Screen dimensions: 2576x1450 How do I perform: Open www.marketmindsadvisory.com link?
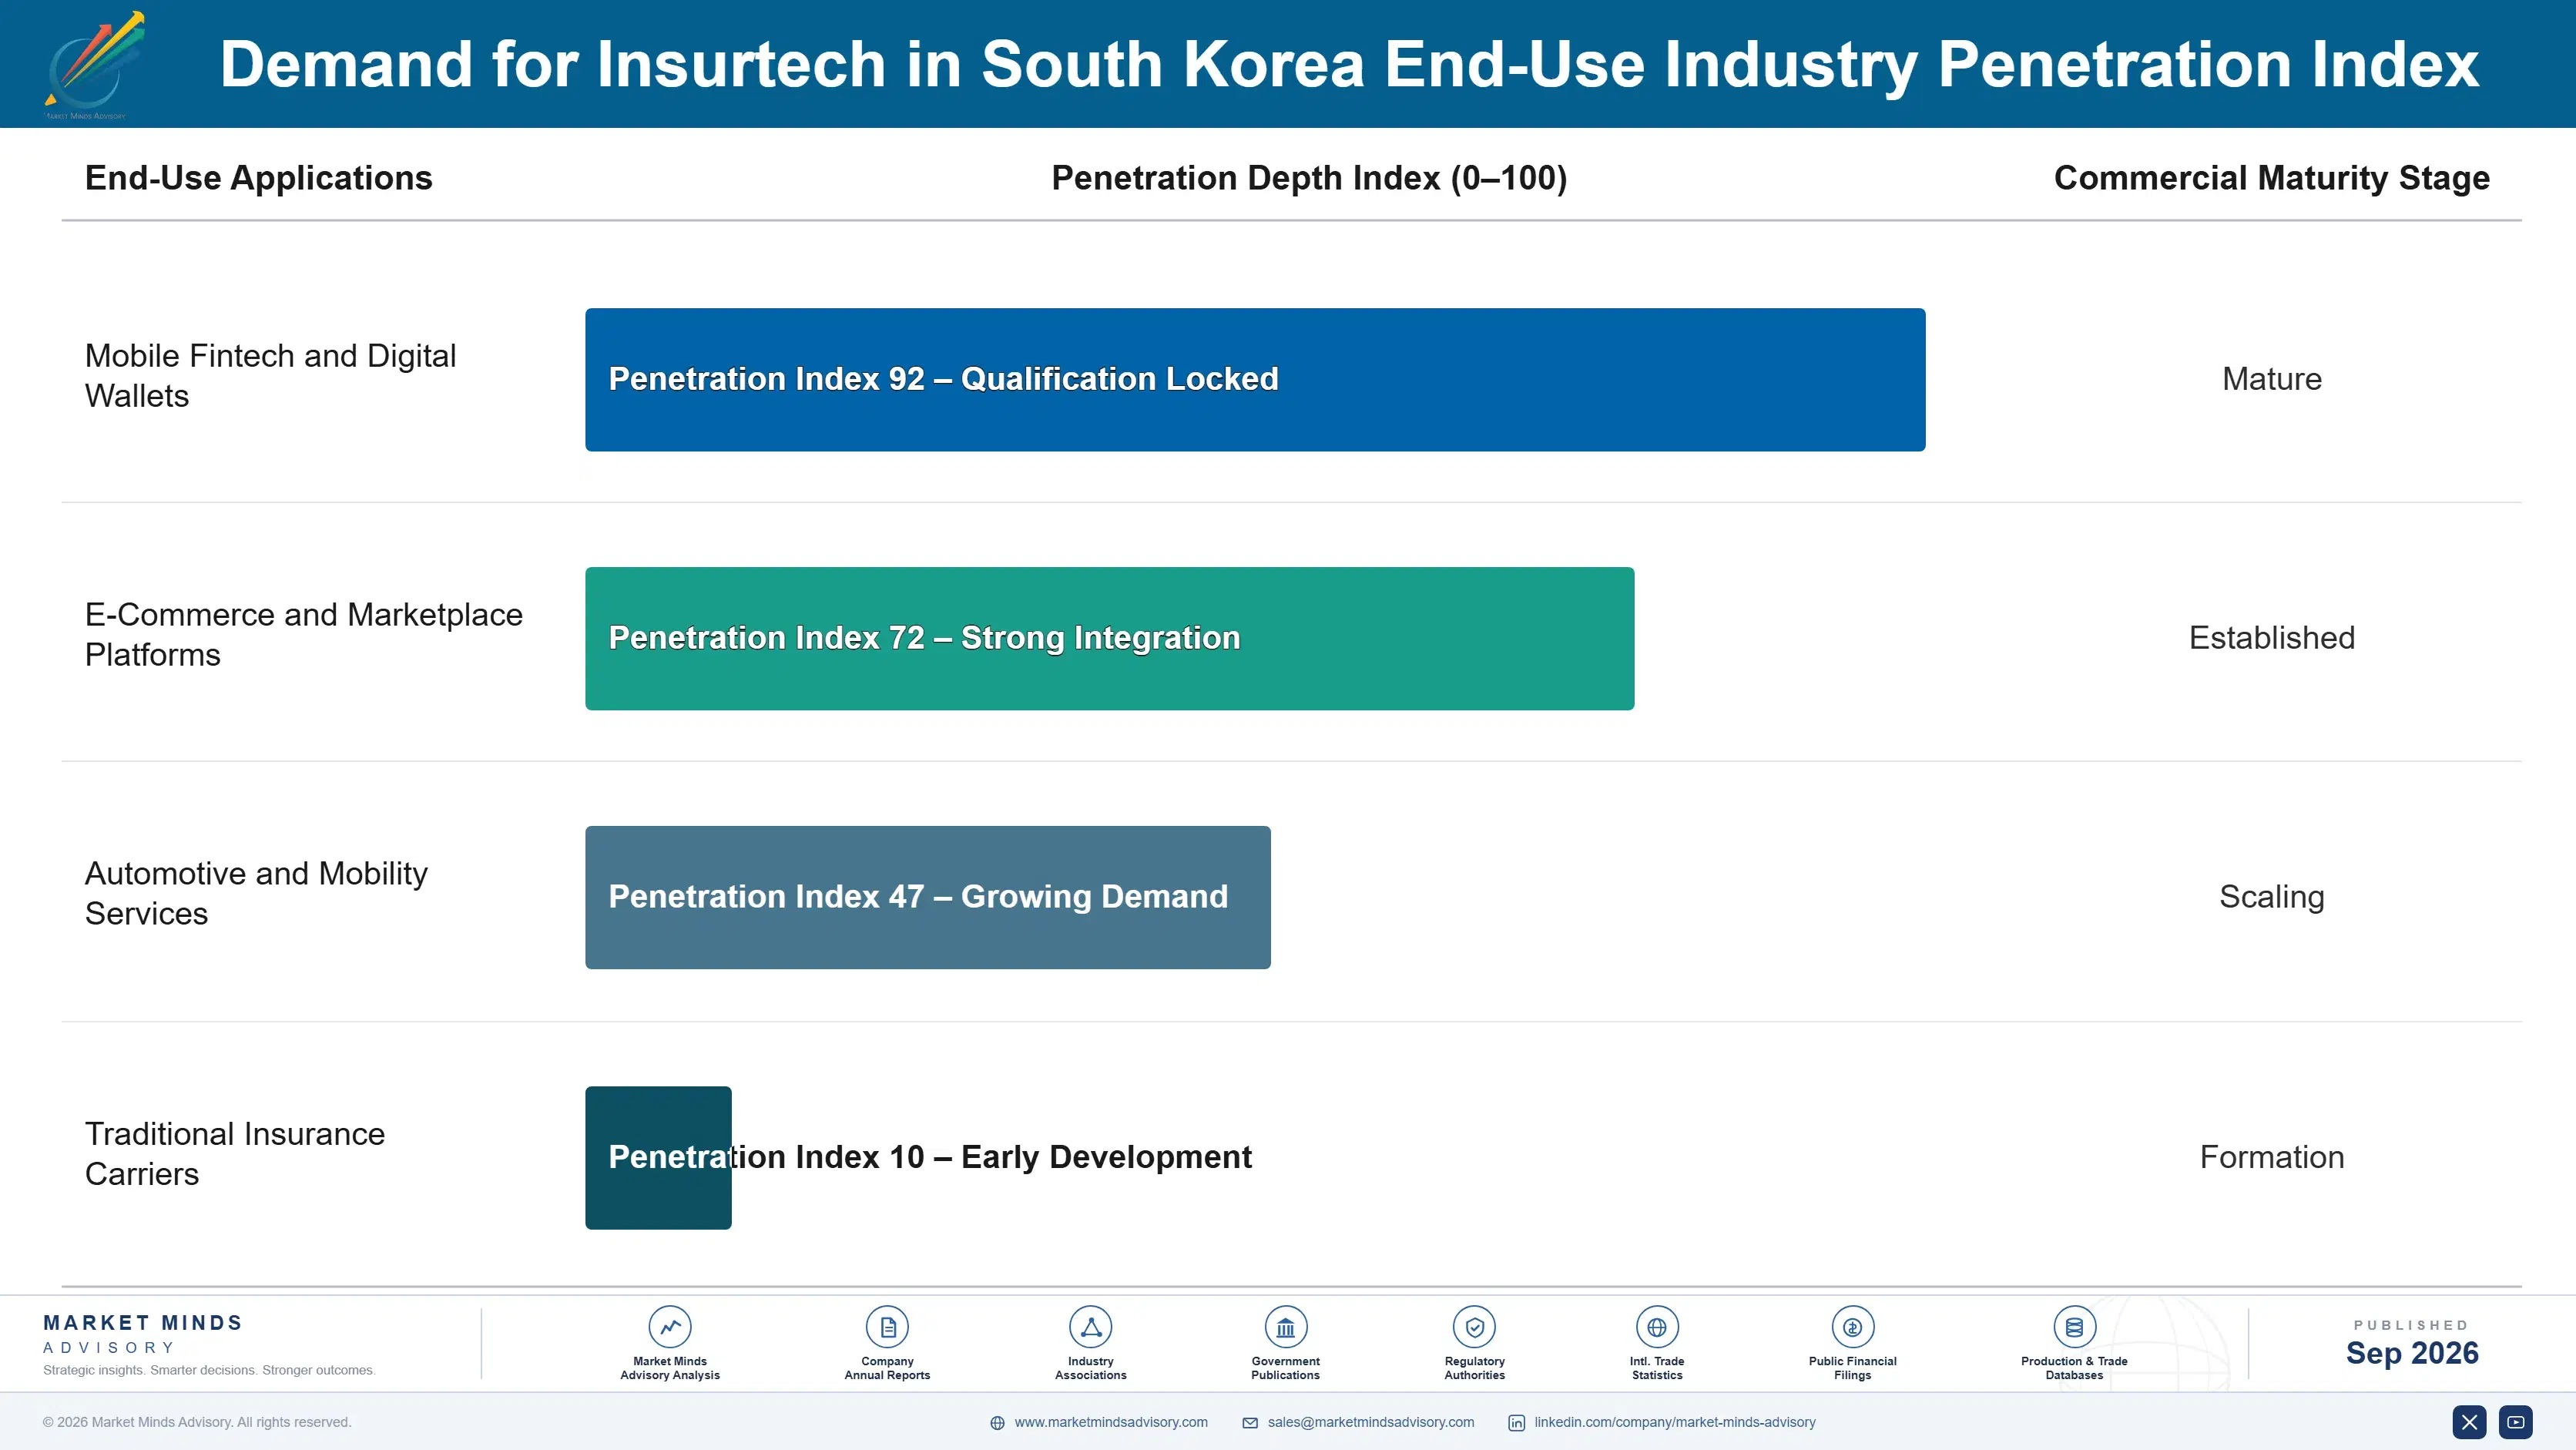[x=1111, y=1422]
